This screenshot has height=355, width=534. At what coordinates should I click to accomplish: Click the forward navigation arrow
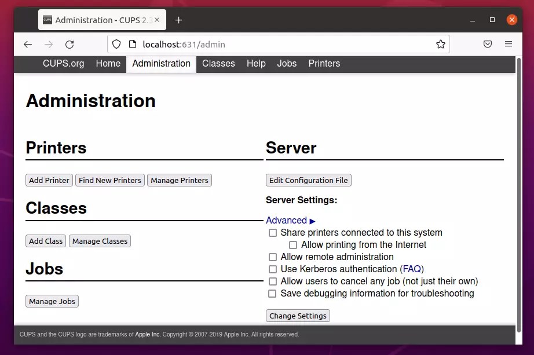(x=49, y=44)
